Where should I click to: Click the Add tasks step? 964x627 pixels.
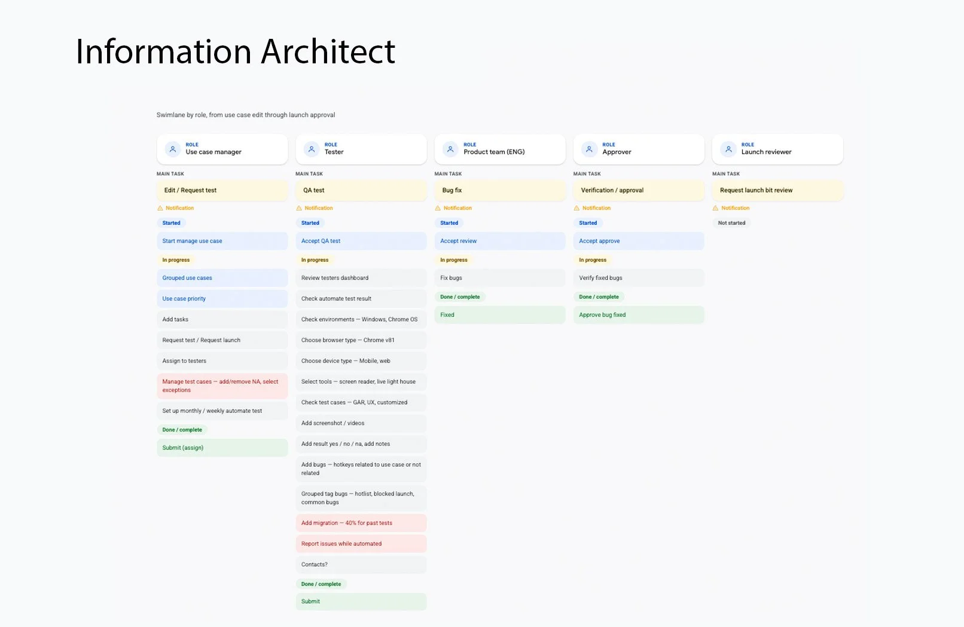[x=222, y=319]
